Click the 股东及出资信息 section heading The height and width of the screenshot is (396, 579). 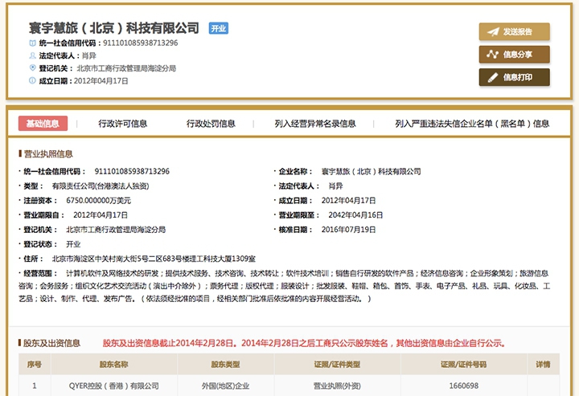tap(51, 343)
